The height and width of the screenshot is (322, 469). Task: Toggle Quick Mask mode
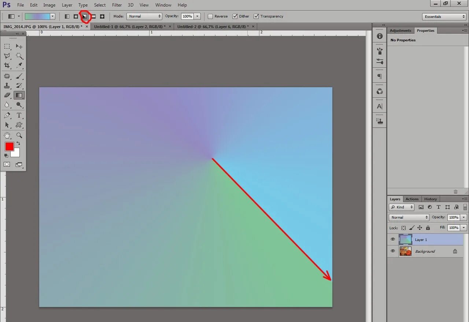(7, 164)
